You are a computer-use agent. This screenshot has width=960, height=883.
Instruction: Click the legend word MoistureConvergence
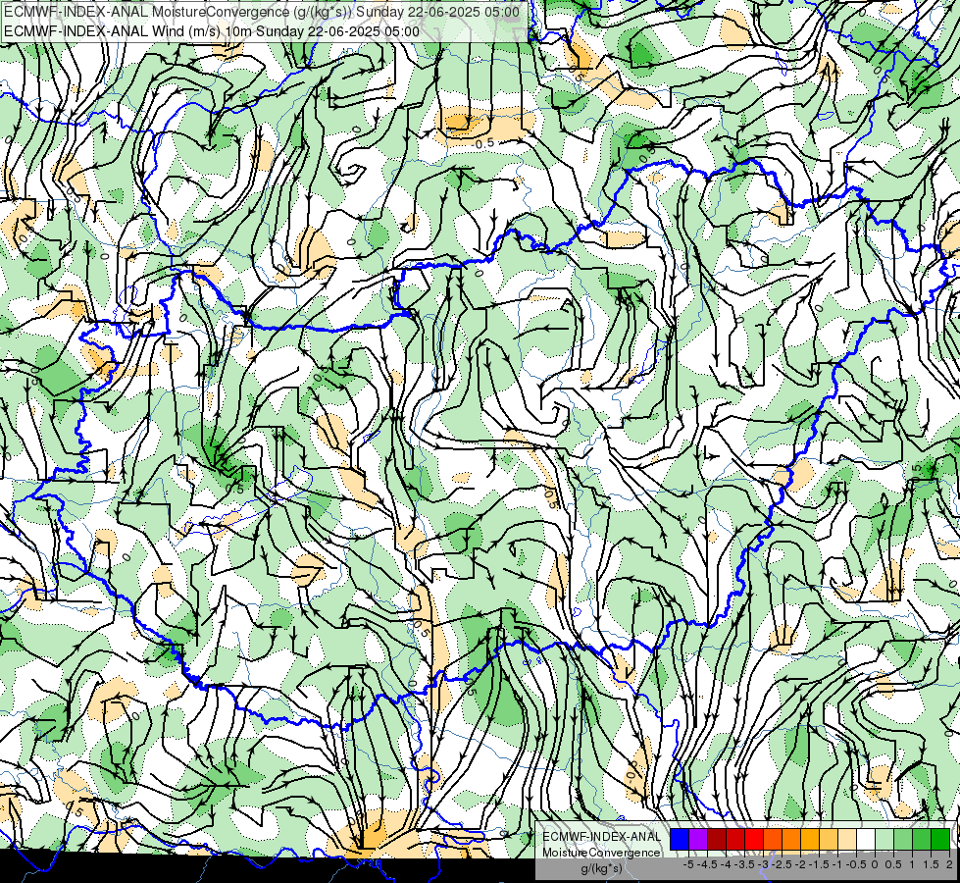[601, 853]
